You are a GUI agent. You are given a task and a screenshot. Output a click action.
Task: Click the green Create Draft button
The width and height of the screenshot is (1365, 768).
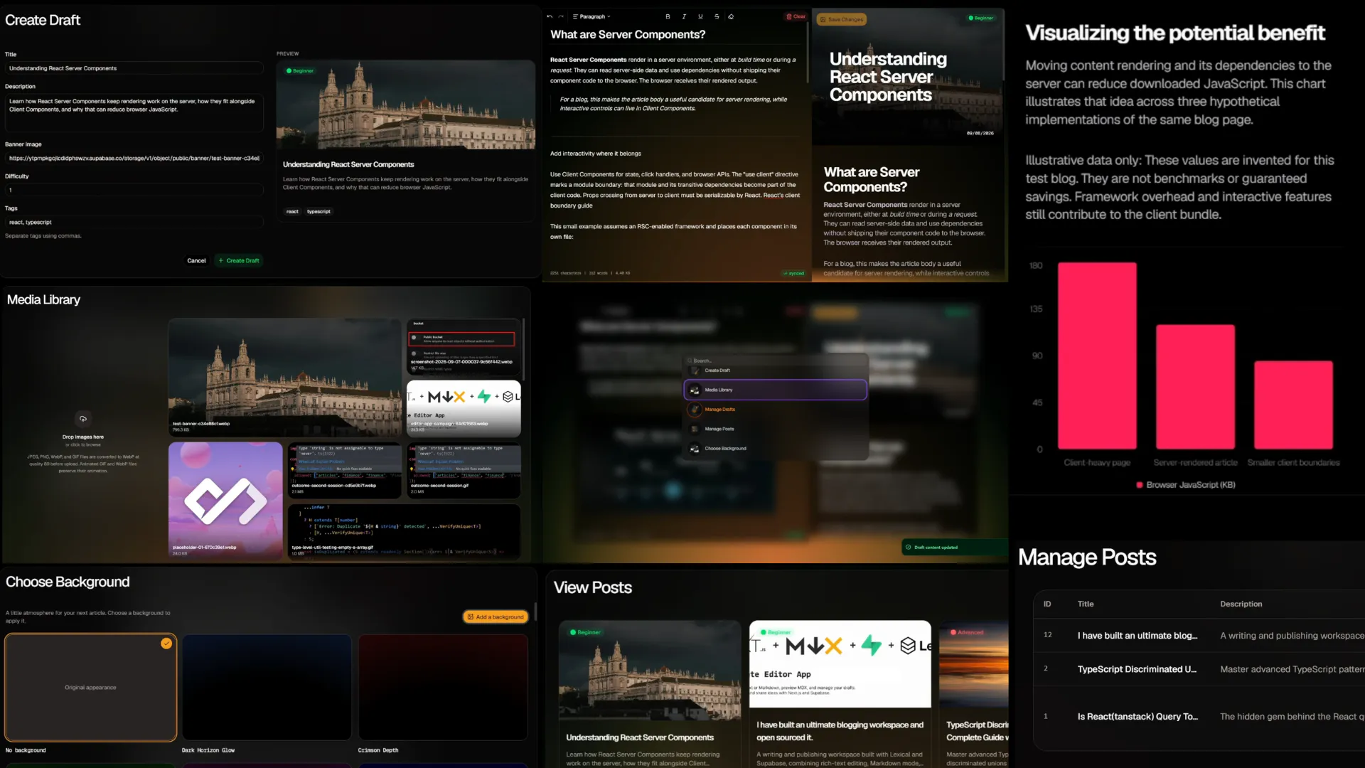pos(239,261)
